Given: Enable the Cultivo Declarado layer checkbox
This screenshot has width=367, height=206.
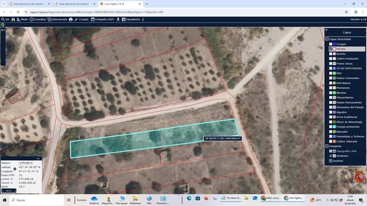Looking at the screenshot, I should point(330,58).
